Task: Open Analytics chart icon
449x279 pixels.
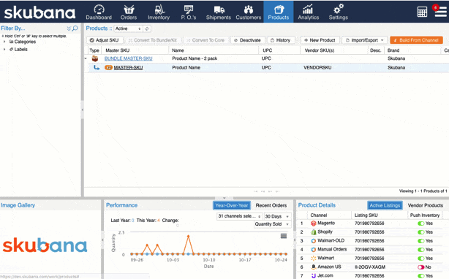Action: (x=308, y=9)
